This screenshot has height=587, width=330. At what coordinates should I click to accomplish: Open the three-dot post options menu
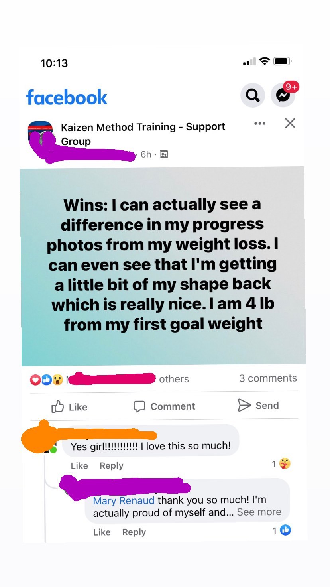point(260,123)
